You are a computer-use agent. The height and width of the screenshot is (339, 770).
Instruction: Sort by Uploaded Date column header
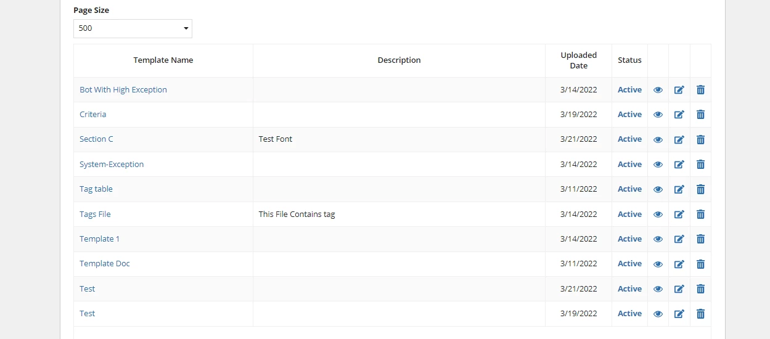click(579, 60)
